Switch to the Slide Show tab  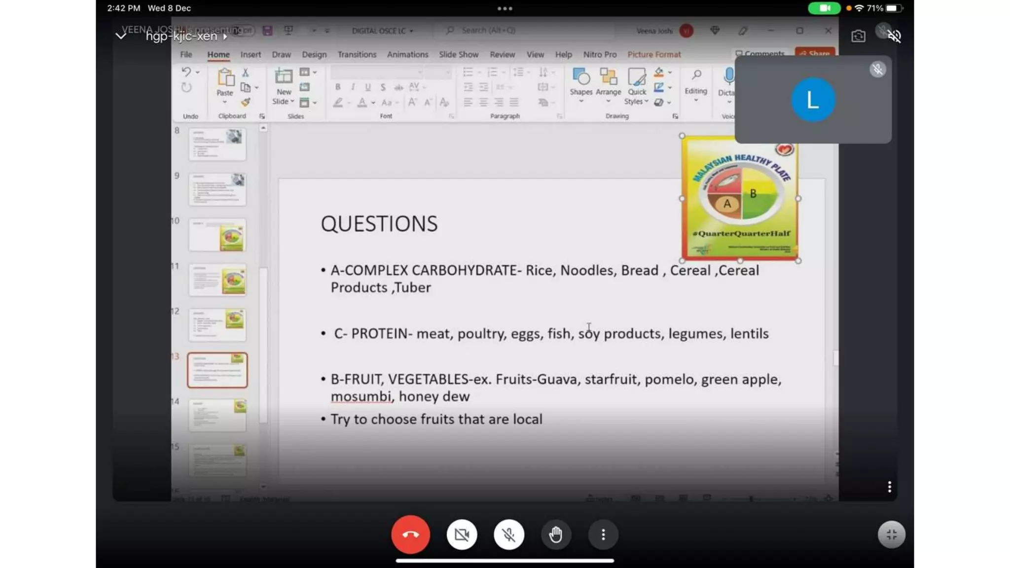(x=458, y=54)
